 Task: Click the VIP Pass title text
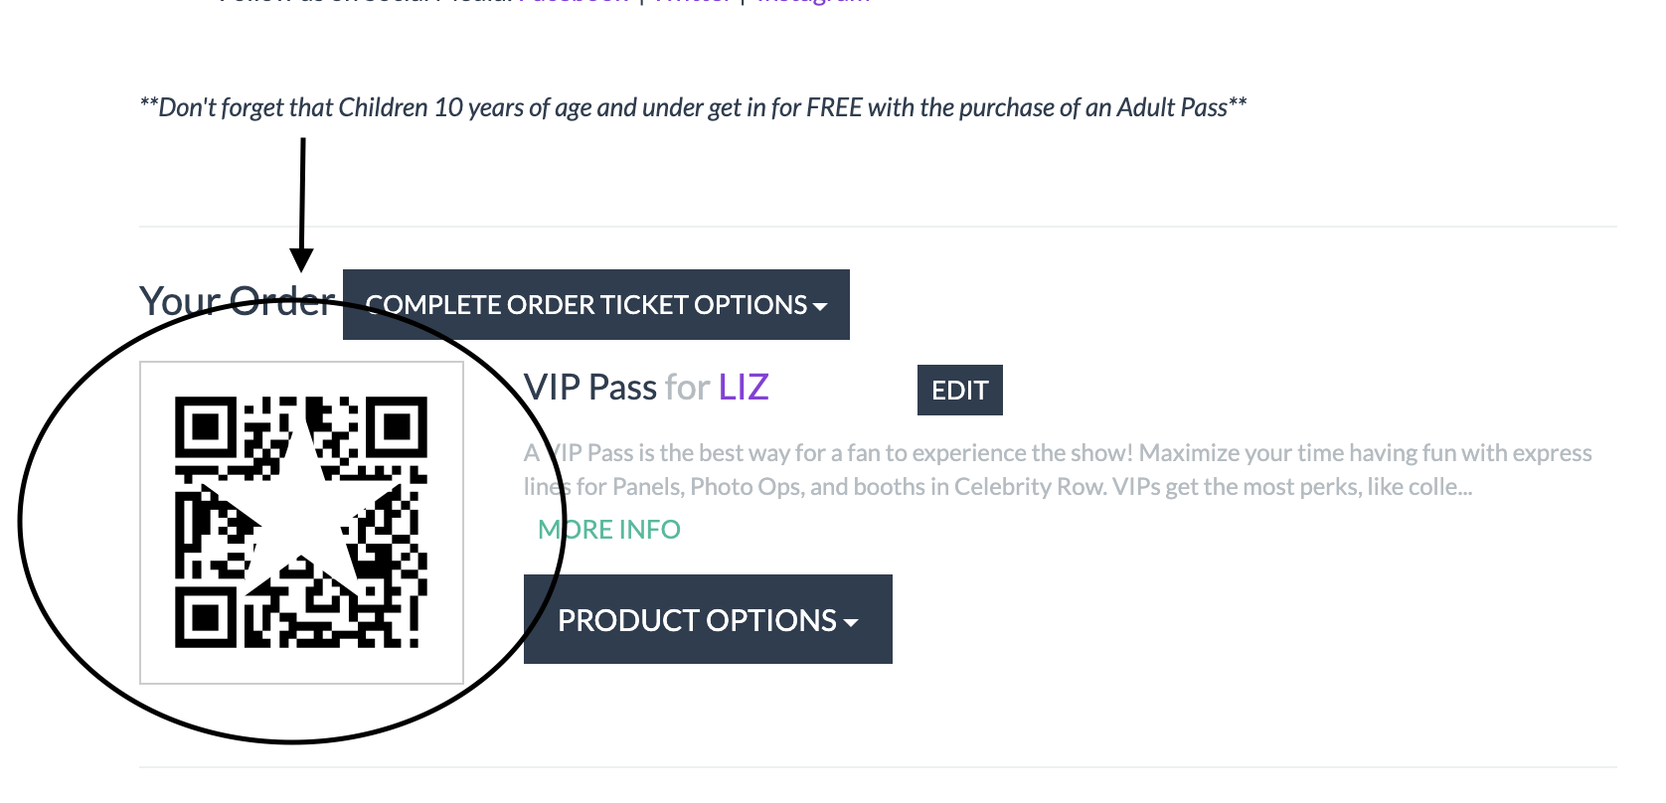(x=590, y=387)
